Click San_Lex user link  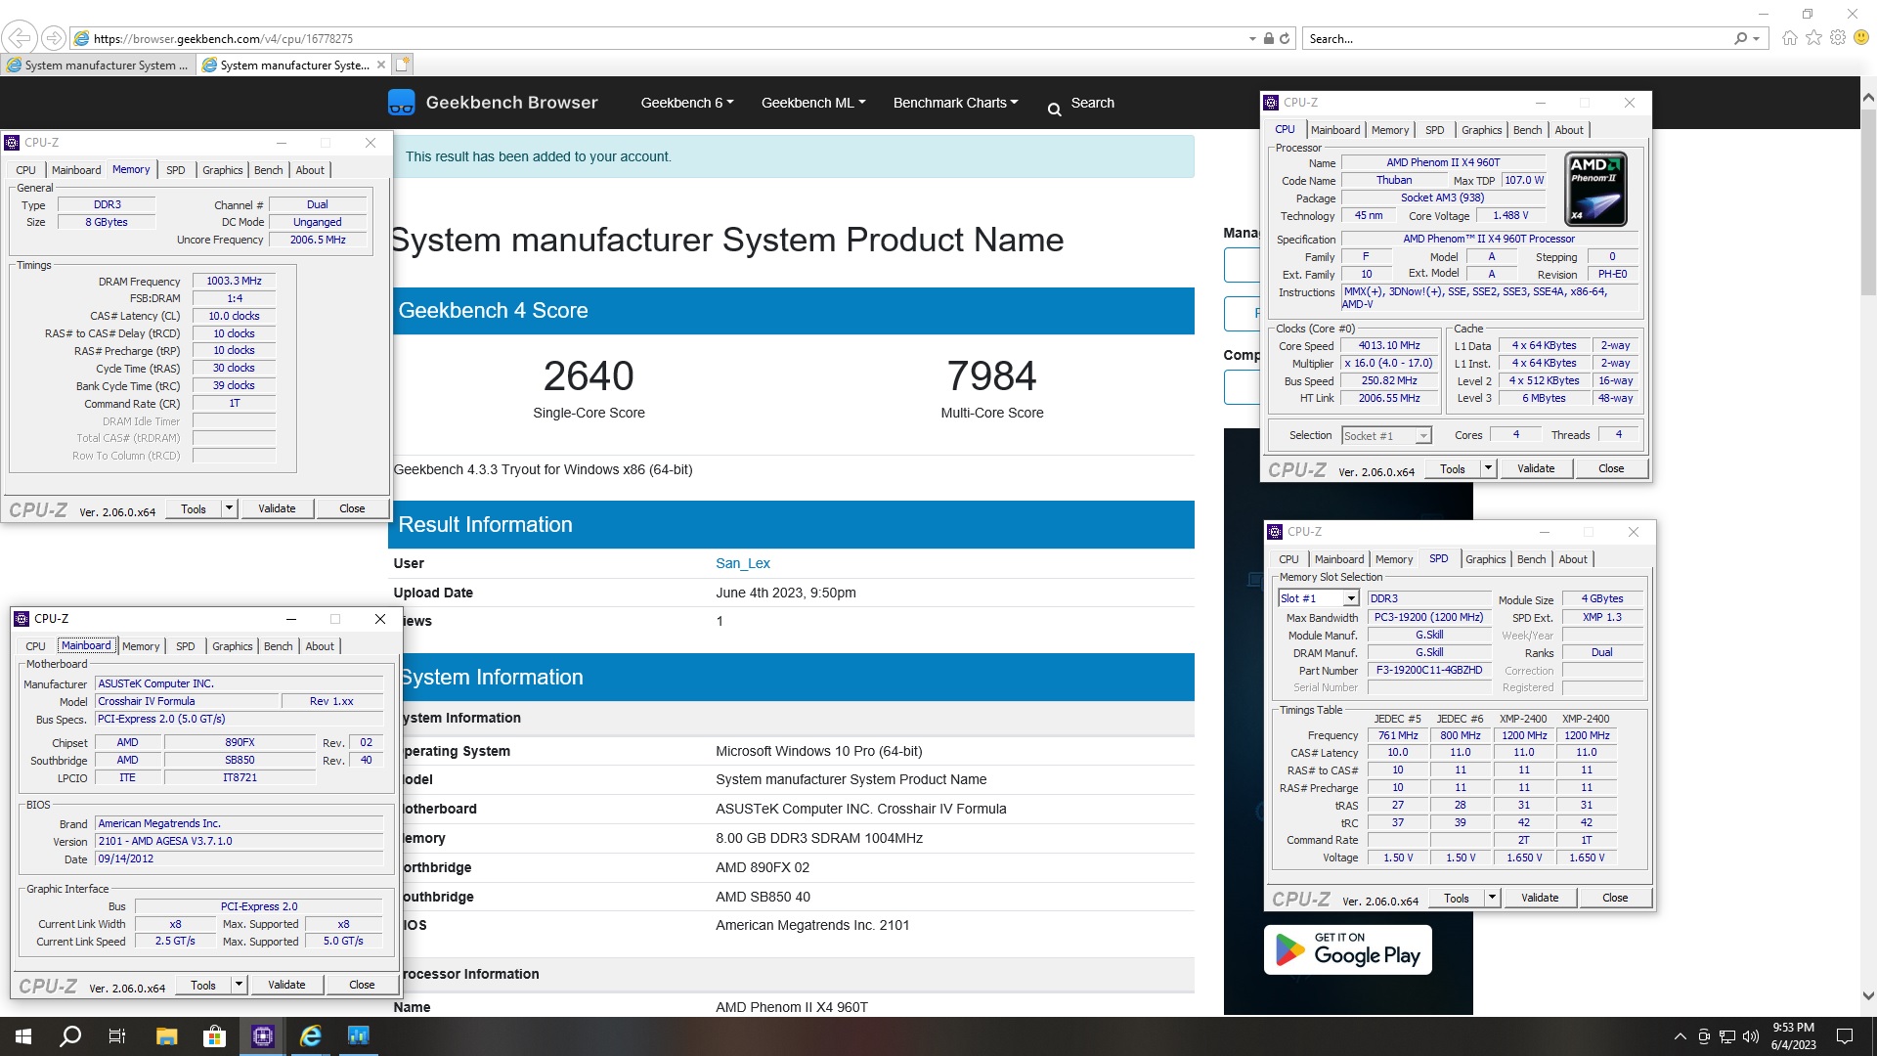click(743, 563)
